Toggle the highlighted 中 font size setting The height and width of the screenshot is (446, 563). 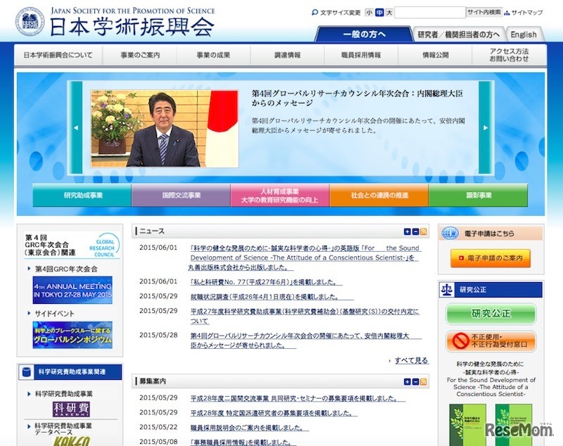click(x=380, y=12)
